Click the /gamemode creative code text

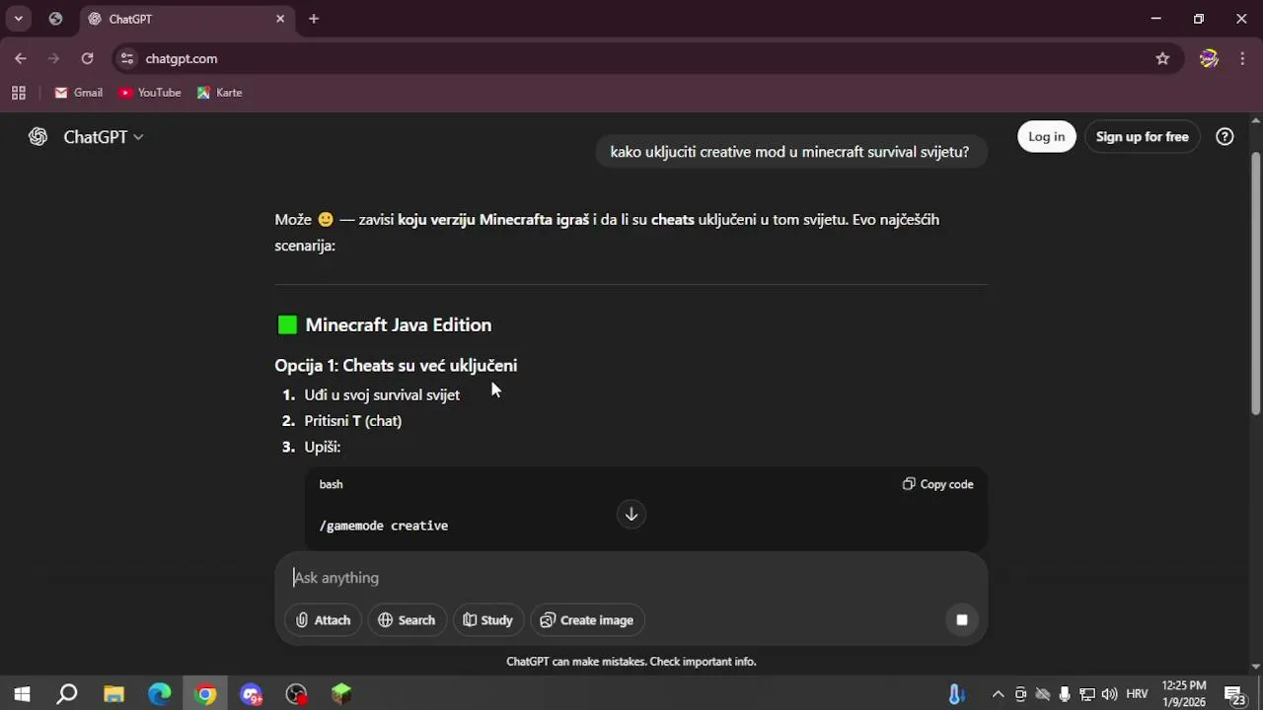click(x=384, y=526)
